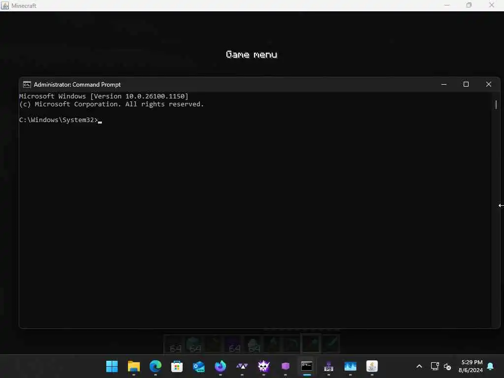The height and width of the screenshot is (378, 504).
Task: Select the highlighted Minecraft hotbar slot
Action: pos(311,343)
